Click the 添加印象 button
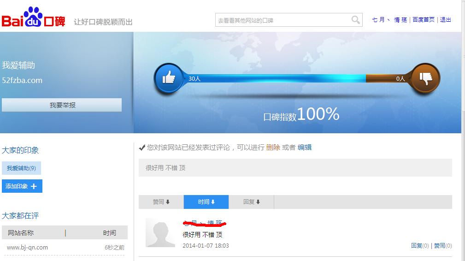465x261 pixels. 22,186
